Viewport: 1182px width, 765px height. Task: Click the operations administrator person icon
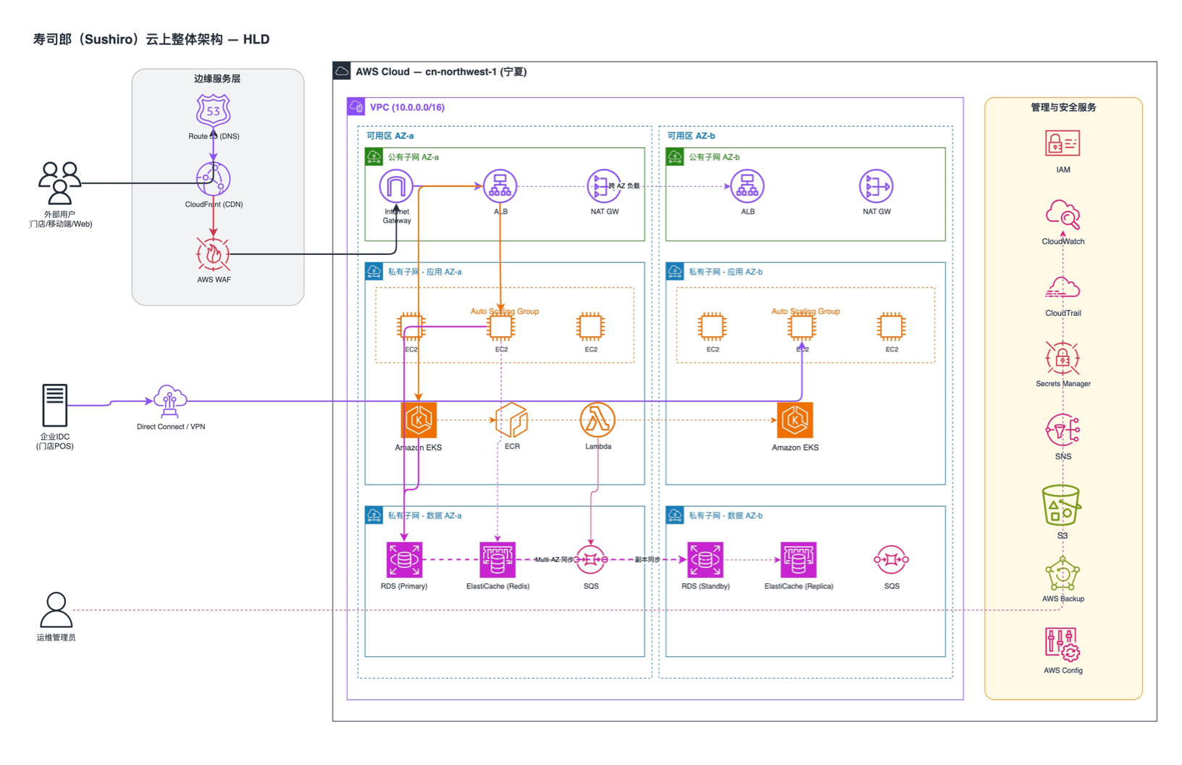click(56, 610)
